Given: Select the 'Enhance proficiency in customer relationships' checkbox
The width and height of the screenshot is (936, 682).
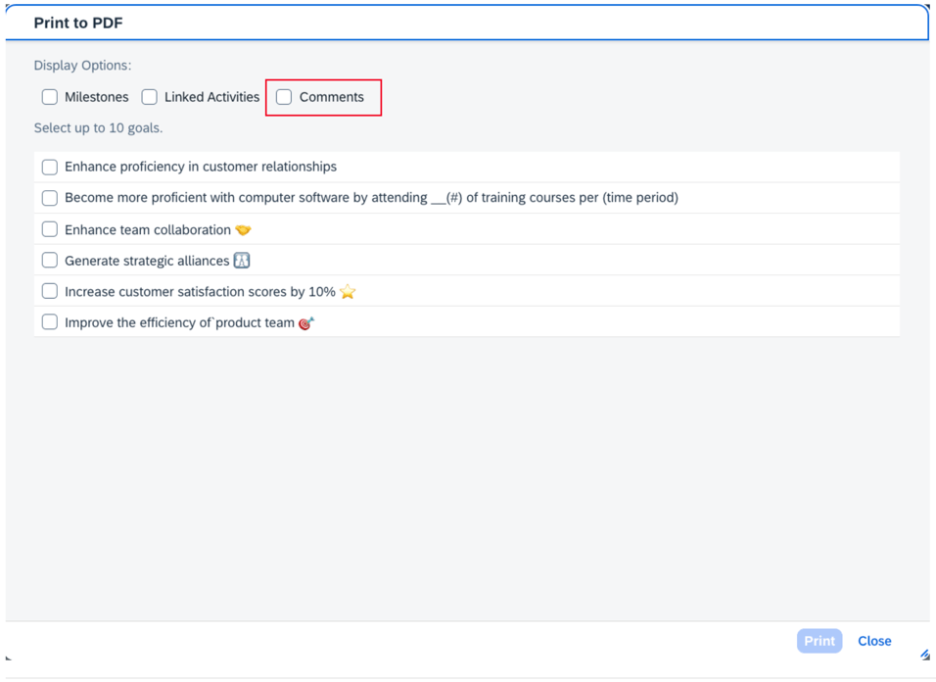Looking at the screenshot, I should coord(50,167).
